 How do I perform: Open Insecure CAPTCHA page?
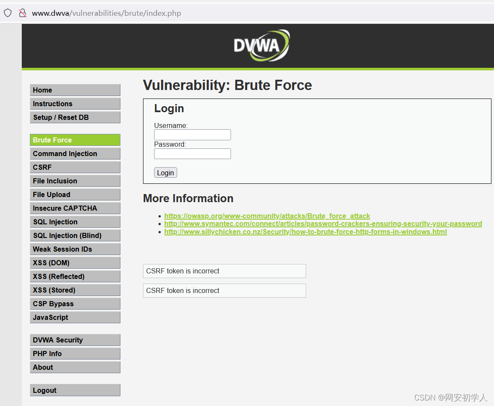click(75, 208)
